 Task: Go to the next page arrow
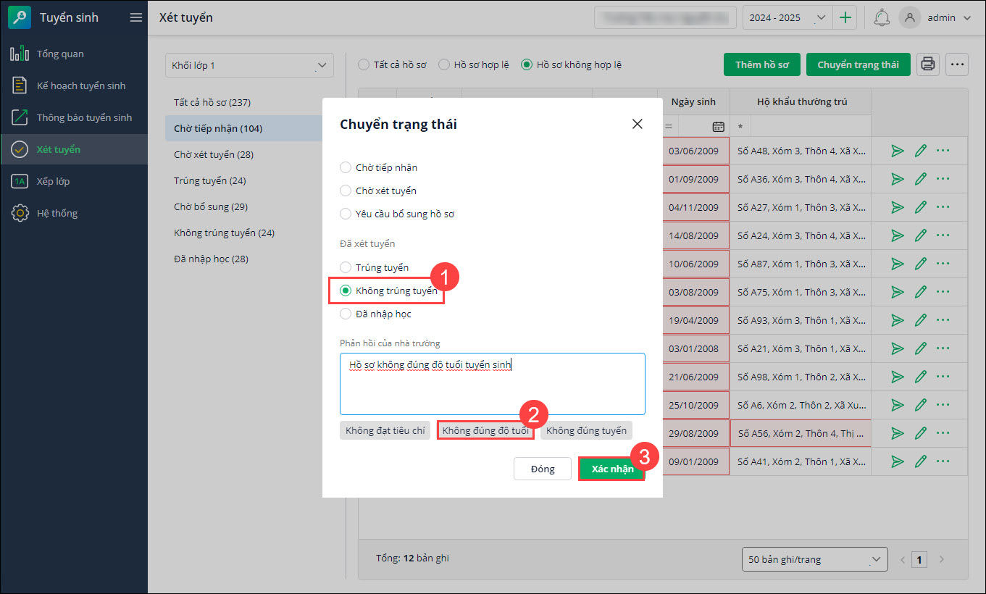(x=942, y=559)
